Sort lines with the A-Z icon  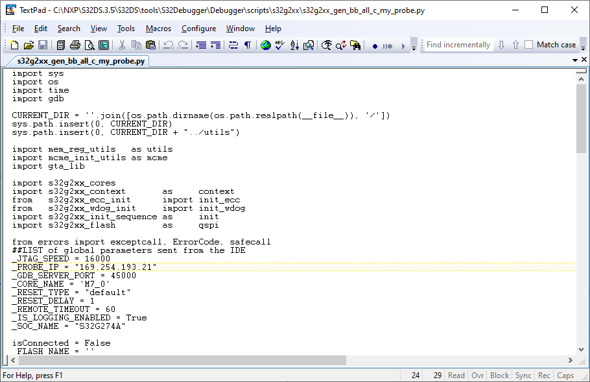pos(294,45)
